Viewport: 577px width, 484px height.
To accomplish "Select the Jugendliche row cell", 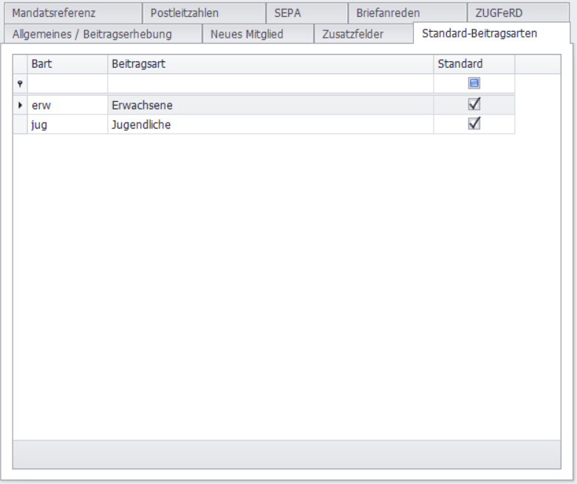I will coord(270,125).
